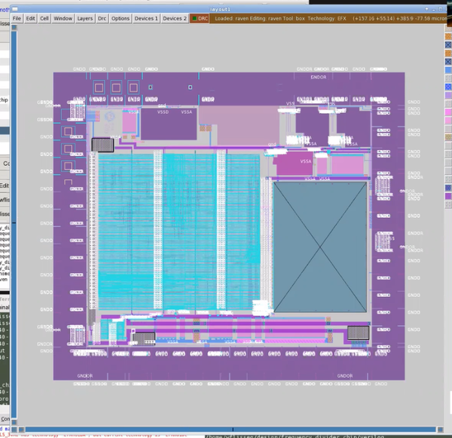Expand the Options dropdown menu
The image size is (452, 438).
(x=121, y=18)
